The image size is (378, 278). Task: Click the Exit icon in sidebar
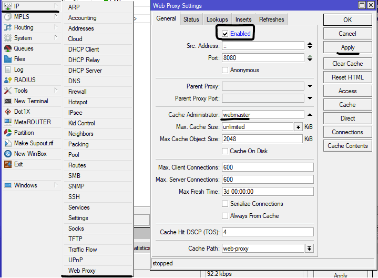coord(8,164)
